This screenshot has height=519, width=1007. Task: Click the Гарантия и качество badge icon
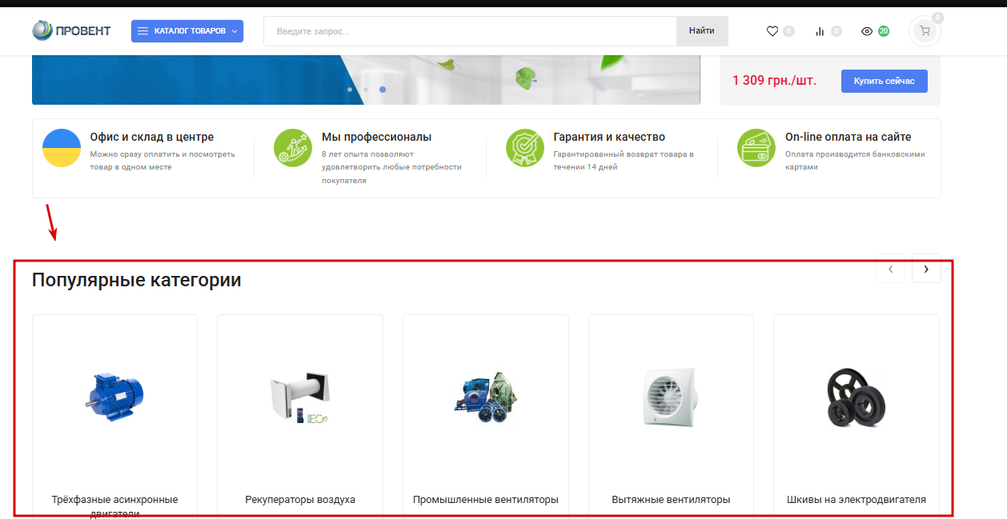pyautogui.click(x=525, y=148)
